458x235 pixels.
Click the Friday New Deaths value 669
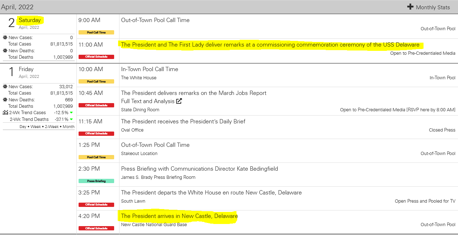(69, 100)
